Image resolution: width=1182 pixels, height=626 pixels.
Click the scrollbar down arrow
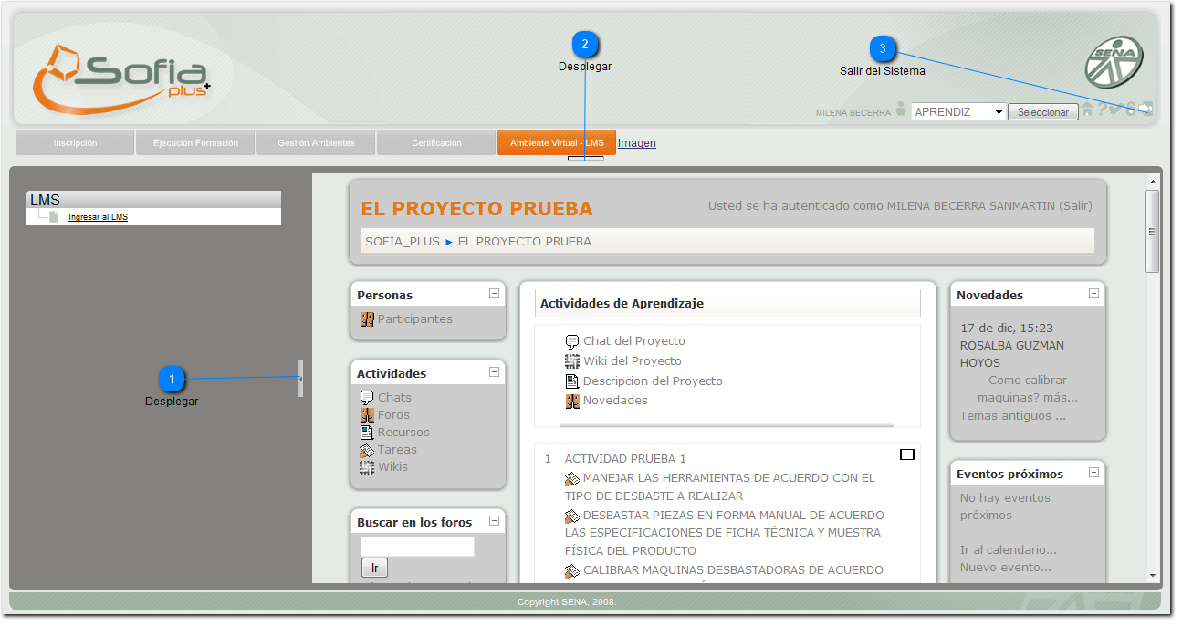(1153, 576)
